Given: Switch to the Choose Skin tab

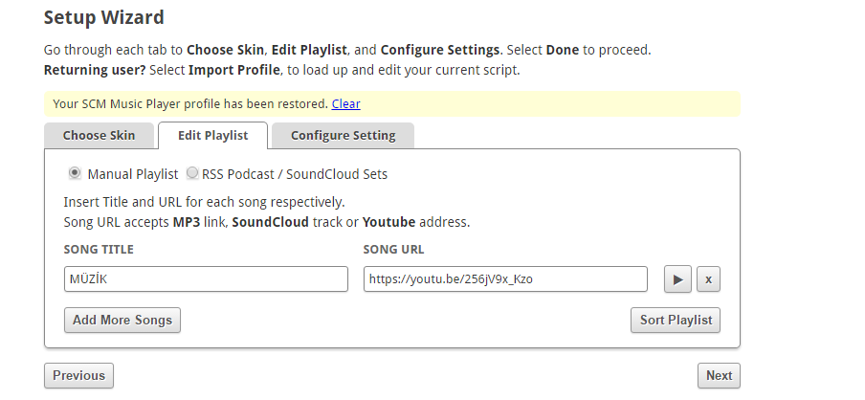Looking at the screenshot, I should coord(99,135).
